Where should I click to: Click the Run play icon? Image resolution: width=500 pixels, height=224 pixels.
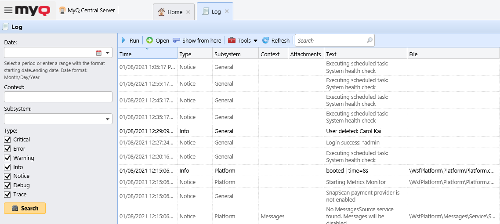tap(123, 40)
